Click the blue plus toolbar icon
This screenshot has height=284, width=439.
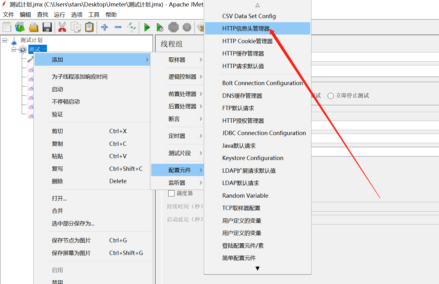coord(104,27)
